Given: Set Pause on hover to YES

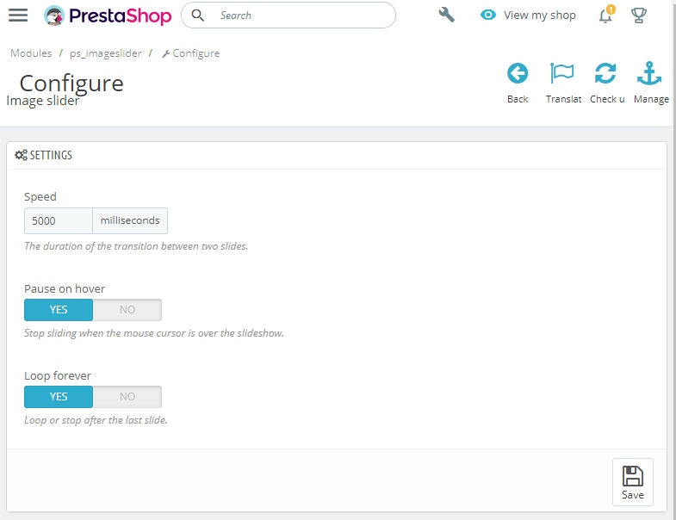Looking at the screenshot, I should point(59,310).
